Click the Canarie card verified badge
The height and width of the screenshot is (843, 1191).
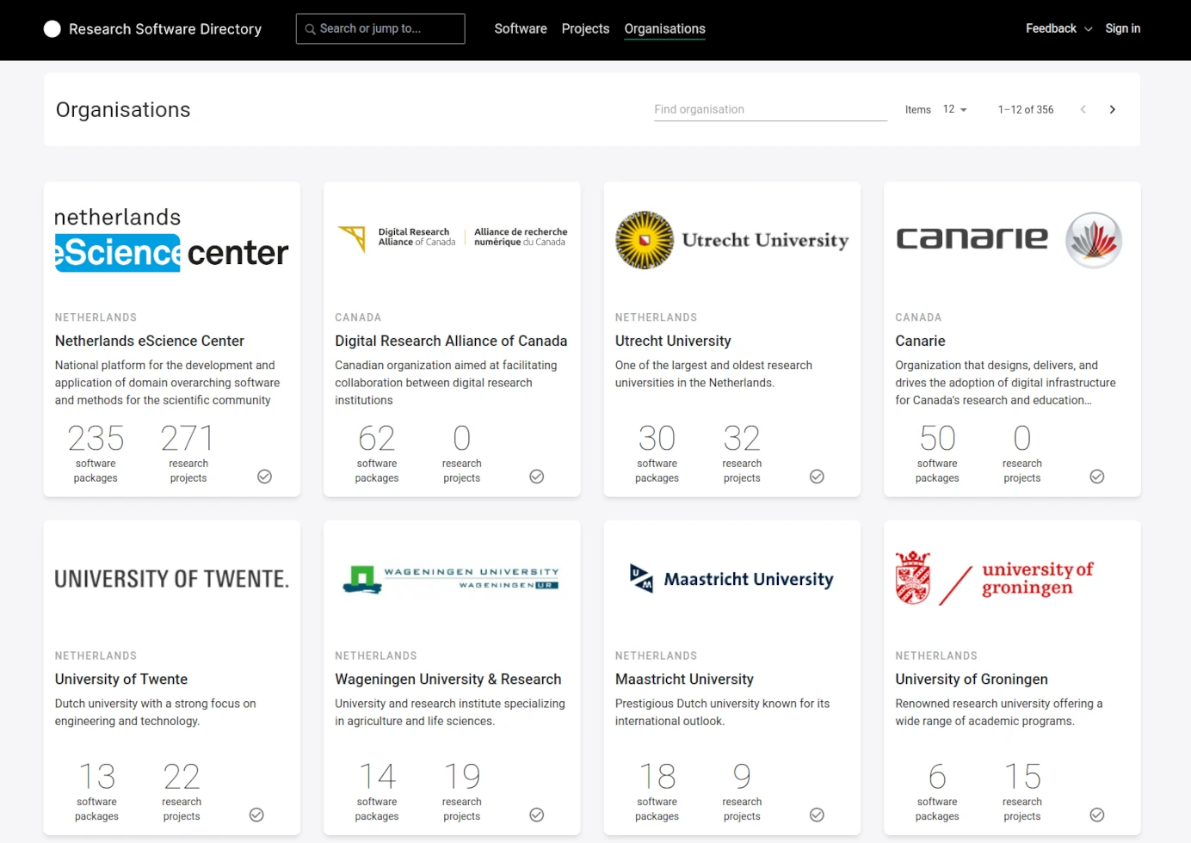tap(1096, 477)
